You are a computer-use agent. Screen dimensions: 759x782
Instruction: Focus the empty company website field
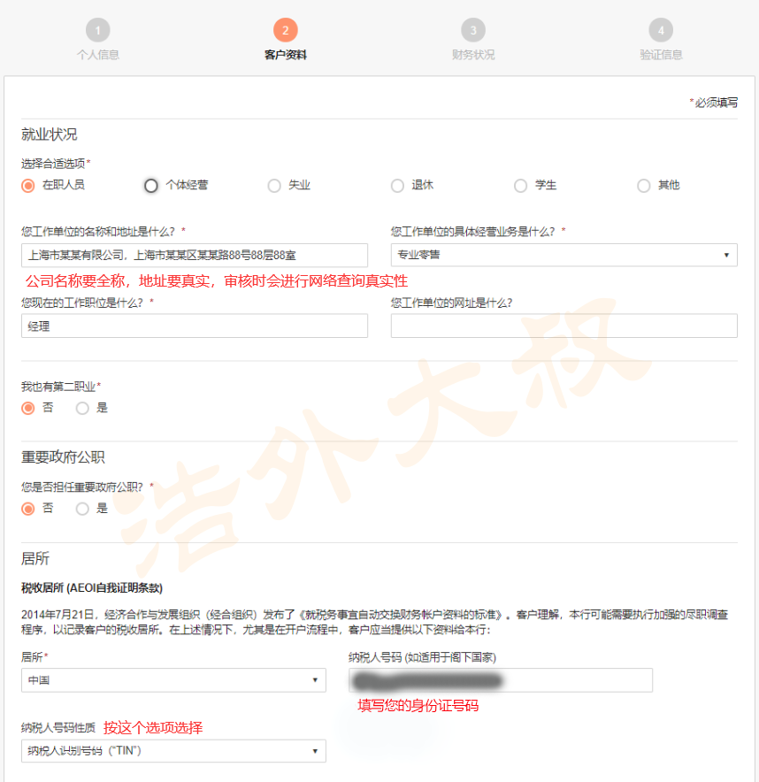pyautogui.click(x=564, y=326)
